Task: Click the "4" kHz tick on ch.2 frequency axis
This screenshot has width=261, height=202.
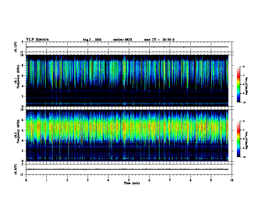Action: point(23,141)
